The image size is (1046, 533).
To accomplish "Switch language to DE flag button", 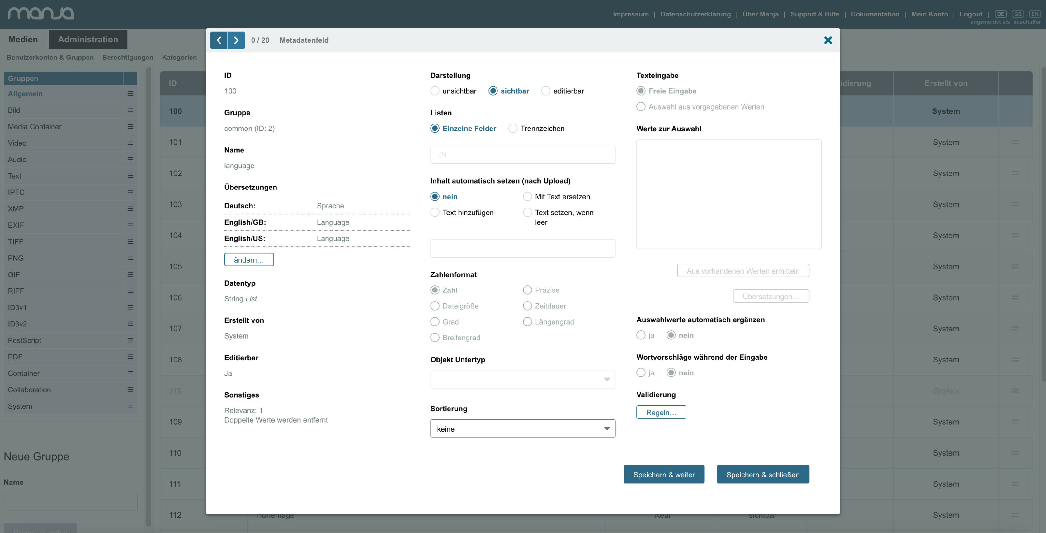I will 1001,14.
